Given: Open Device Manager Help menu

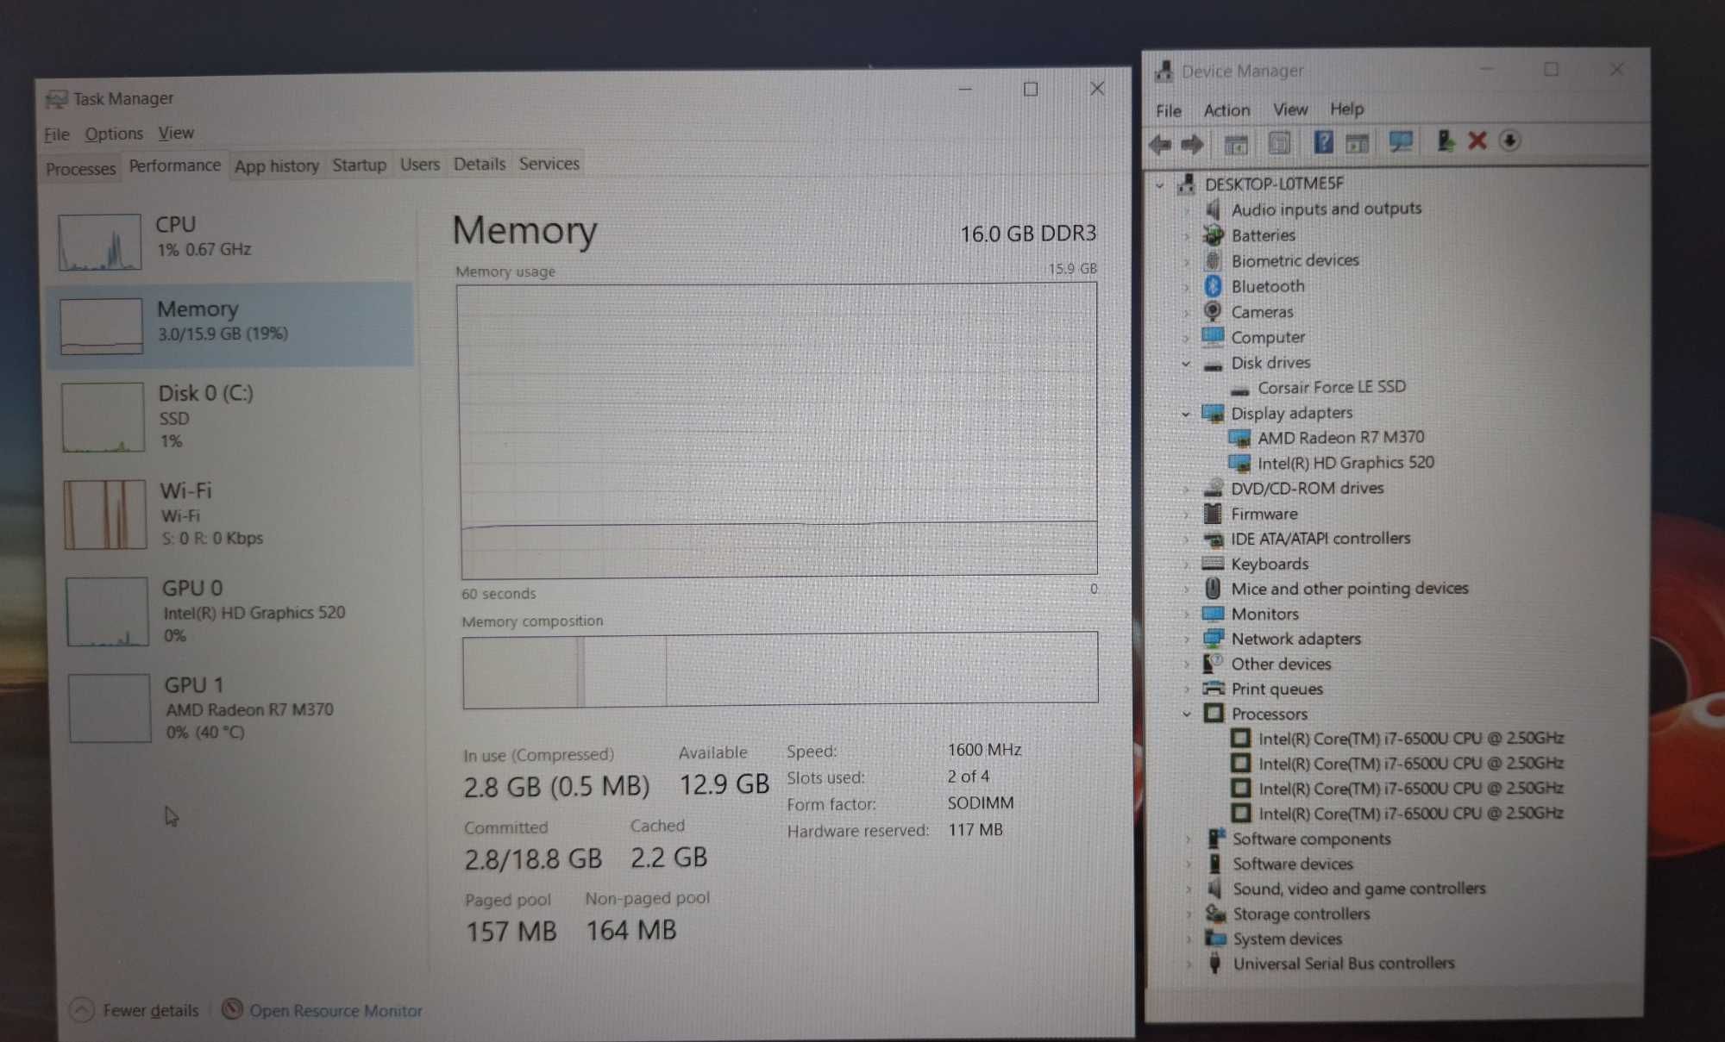Looking at the screenshot, I should pos(1346,109).
